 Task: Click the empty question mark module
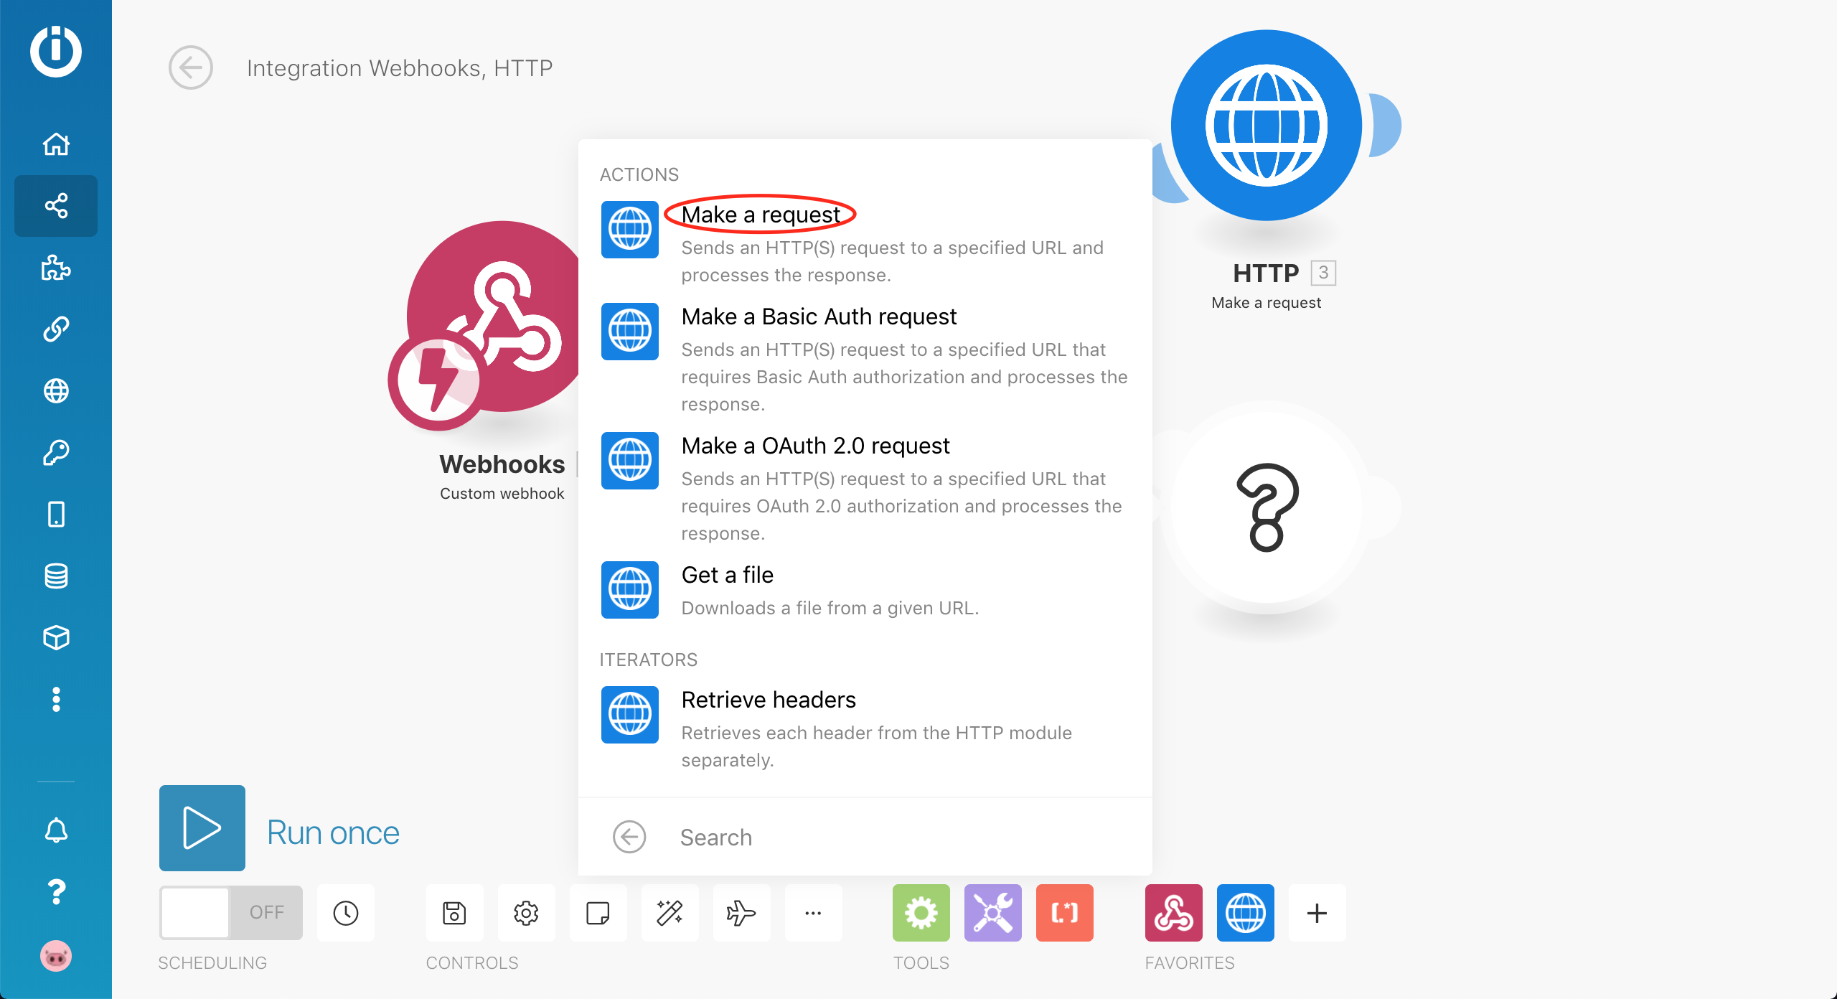click(x=1267, y=507)
